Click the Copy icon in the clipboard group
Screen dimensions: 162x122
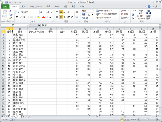(x=10, y=15)
